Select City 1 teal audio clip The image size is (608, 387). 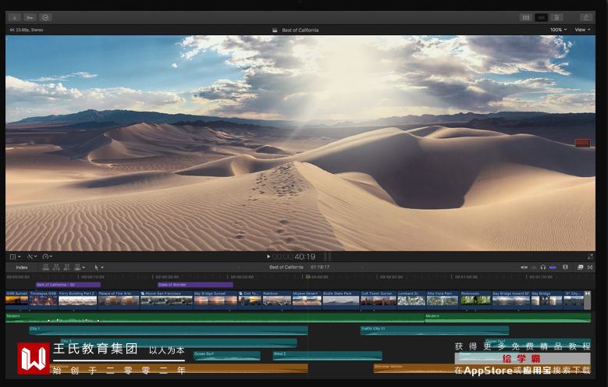click(169, 330)
